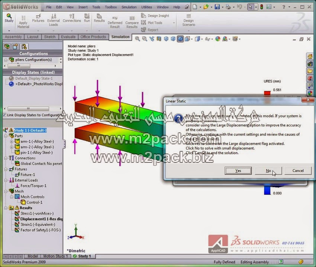Click the Home icon in the task pane
Viewport: 316px width, 267px height.
click(310, 56)
